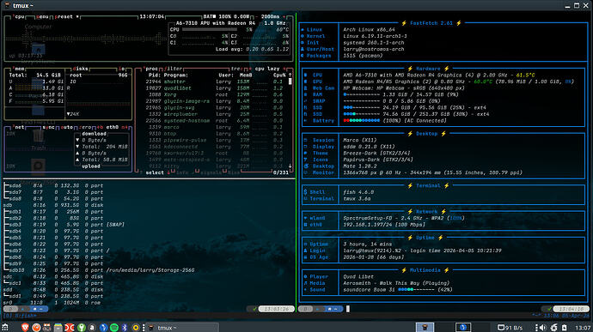Open the green key icon launcher
The image size is (593, 332).
tap(81, 328)
